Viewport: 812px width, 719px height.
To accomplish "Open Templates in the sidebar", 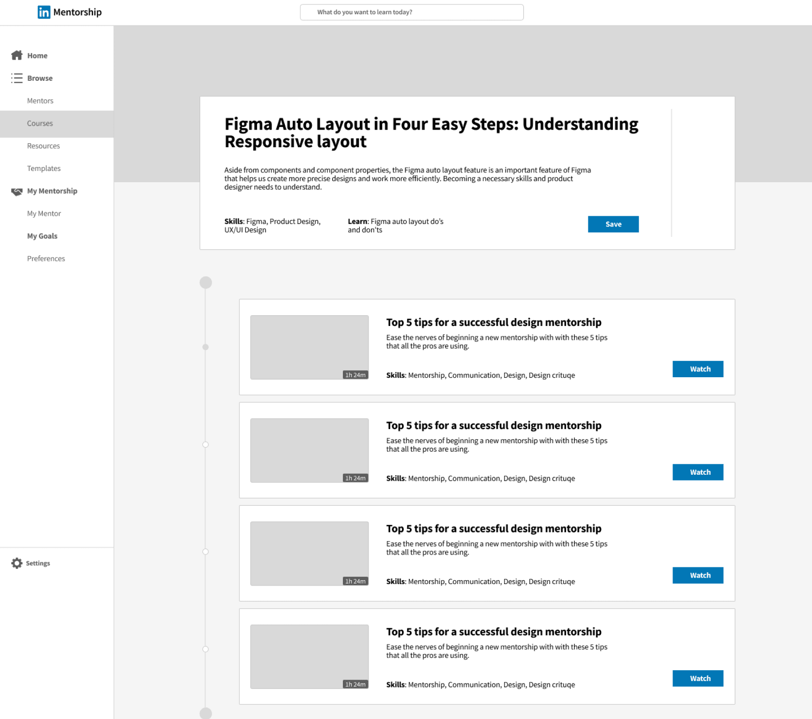I will click(x=44, y=168).
